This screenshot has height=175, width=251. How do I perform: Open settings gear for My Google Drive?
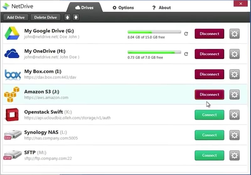pyautogui.click(x=234, y=34)
